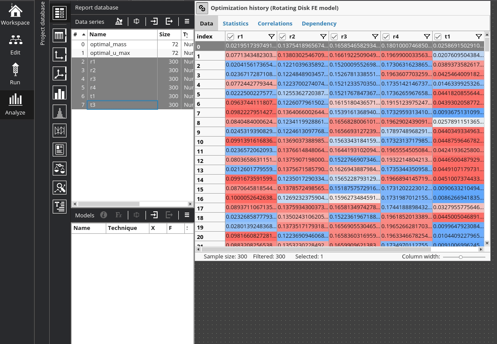Open the balance scales comparison tool
Viewport: 497px width, 344px height.
60,169
